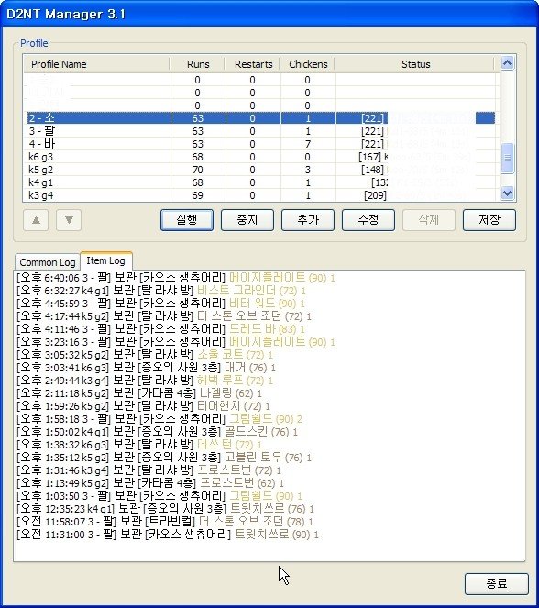Sort by Chickens column header

point(308,64)
